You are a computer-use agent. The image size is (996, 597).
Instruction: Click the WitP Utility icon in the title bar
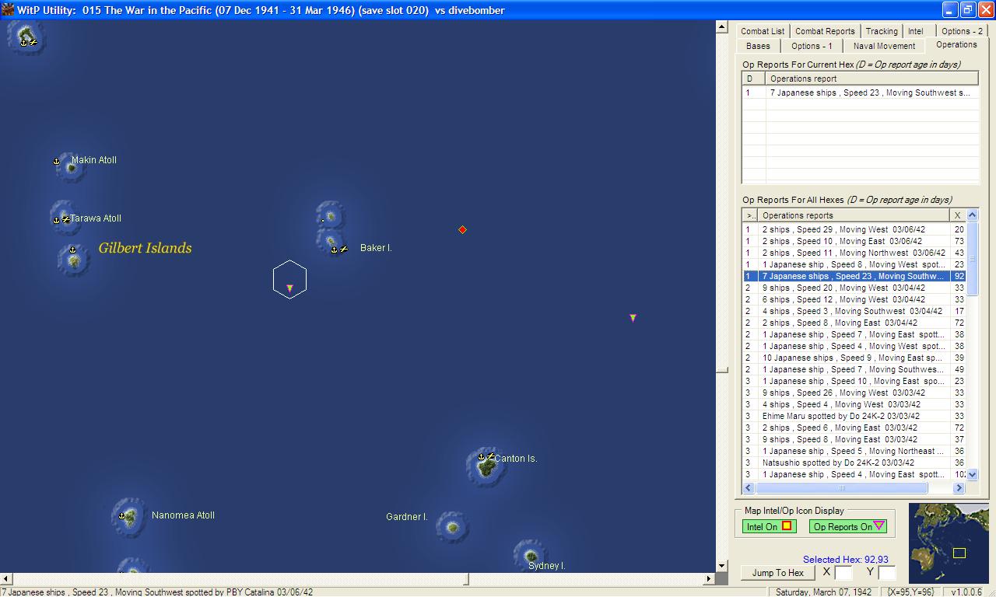coord(9,10)
